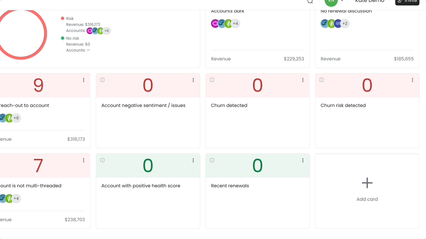
Task: Click info icon on negative sentiment card
Action: tap(102, 80)
